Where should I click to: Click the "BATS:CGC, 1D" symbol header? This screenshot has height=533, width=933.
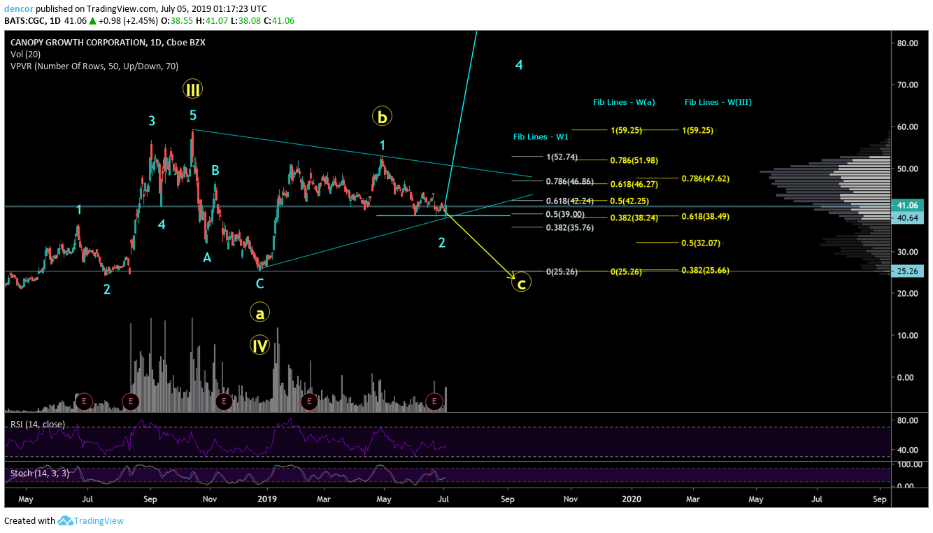34,21
